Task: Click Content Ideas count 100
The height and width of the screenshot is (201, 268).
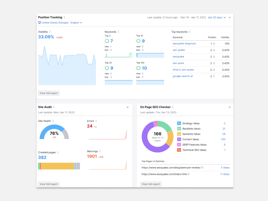Action: coord(223,139)
